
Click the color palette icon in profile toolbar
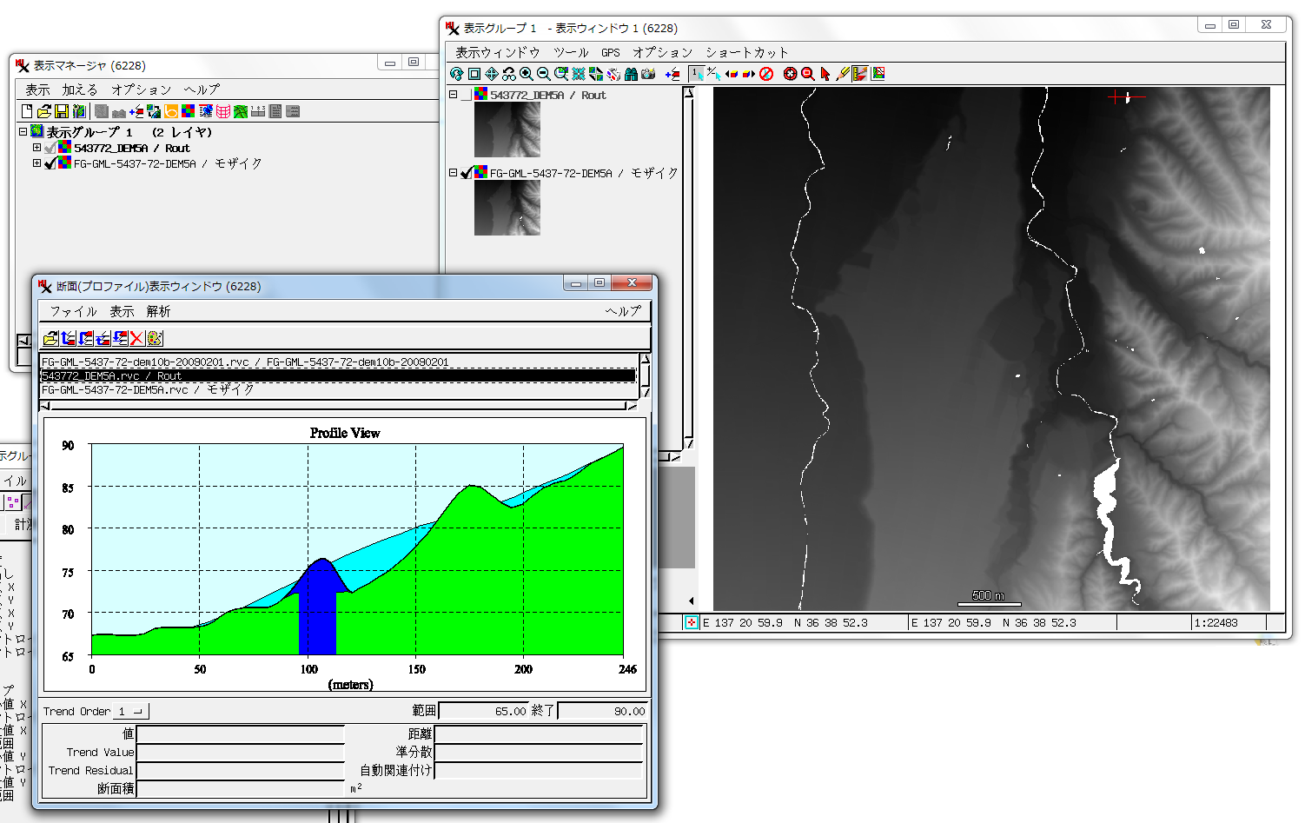(155, 338)
